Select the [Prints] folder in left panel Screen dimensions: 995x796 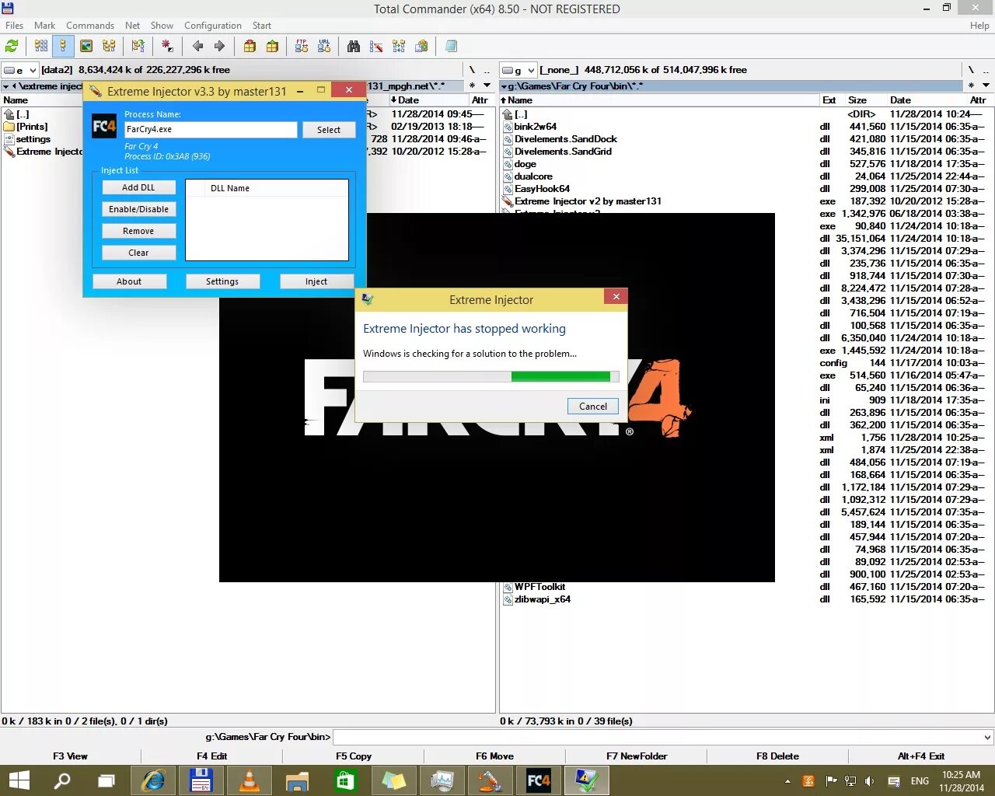click(32, 127)
